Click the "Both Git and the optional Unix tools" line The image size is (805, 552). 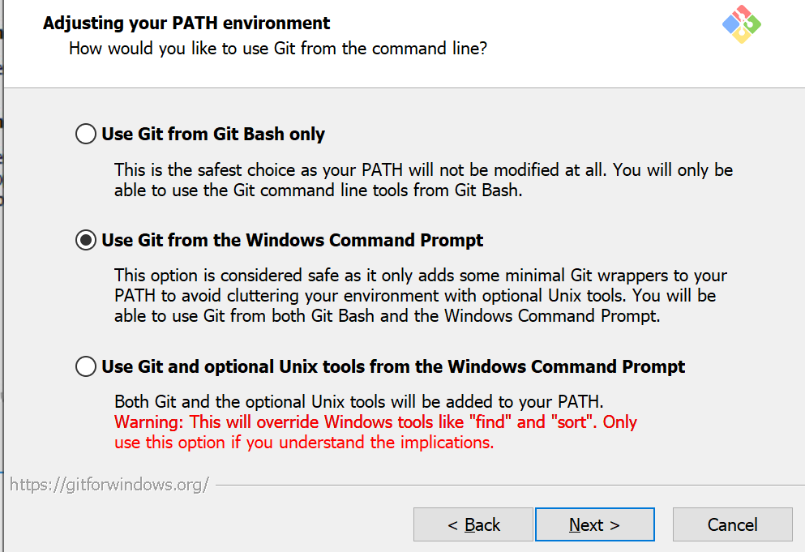click(x=359, y=401)
